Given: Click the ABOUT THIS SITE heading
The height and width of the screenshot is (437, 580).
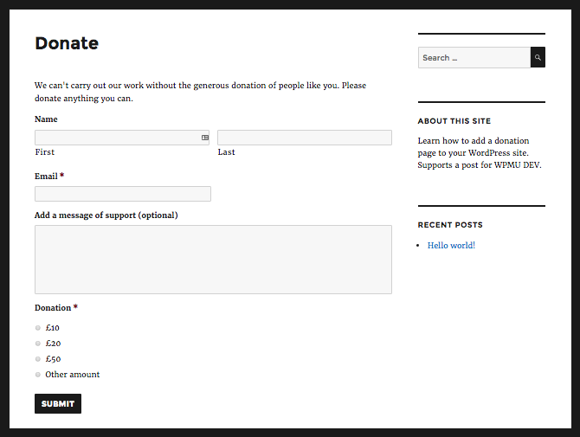Looking at the screenshot, I should (x=454, y=121).
